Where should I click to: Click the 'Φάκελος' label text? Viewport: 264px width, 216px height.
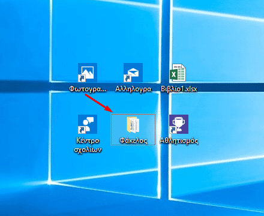pos(133,140)
